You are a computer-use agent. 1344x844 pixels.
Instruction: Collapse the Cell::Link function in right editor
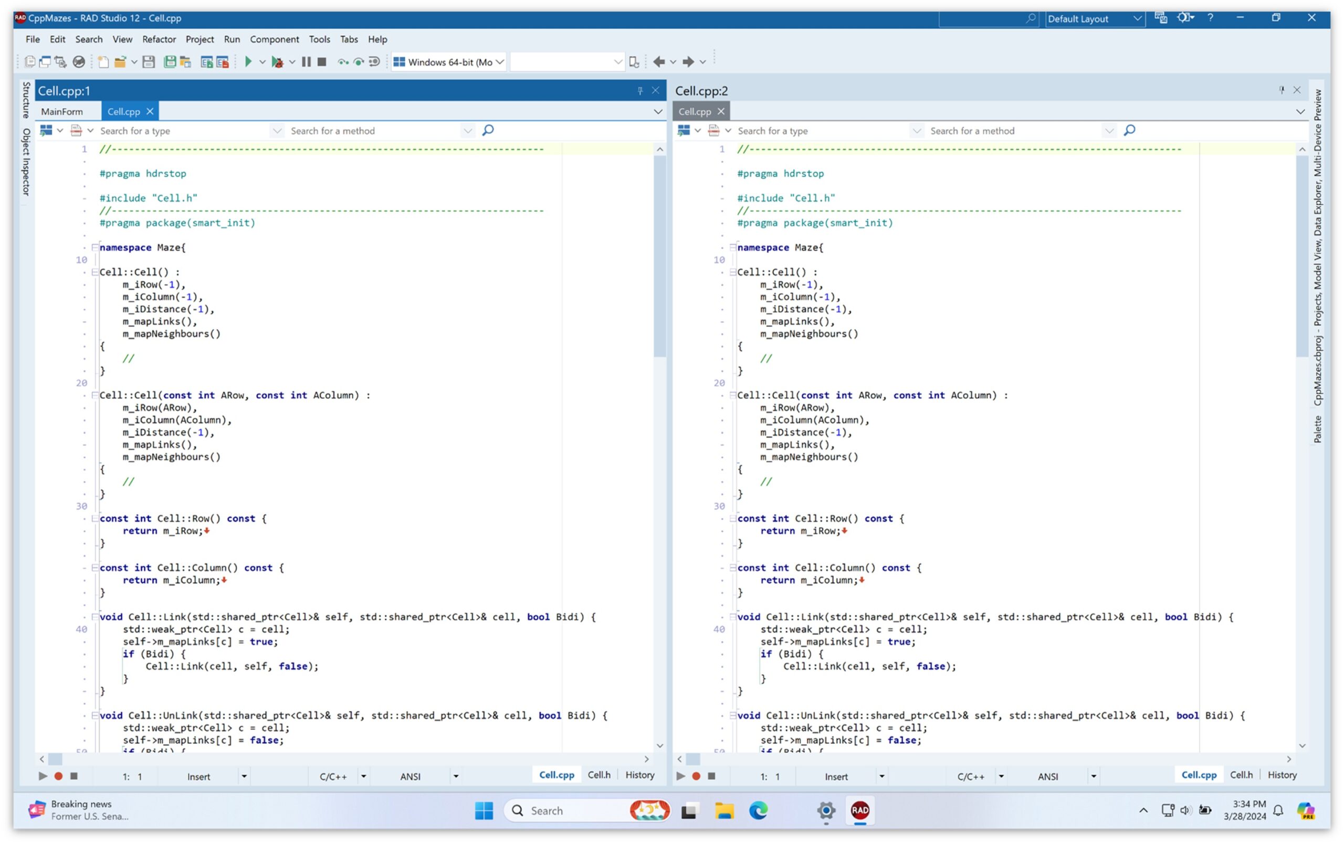coord(732,616)
